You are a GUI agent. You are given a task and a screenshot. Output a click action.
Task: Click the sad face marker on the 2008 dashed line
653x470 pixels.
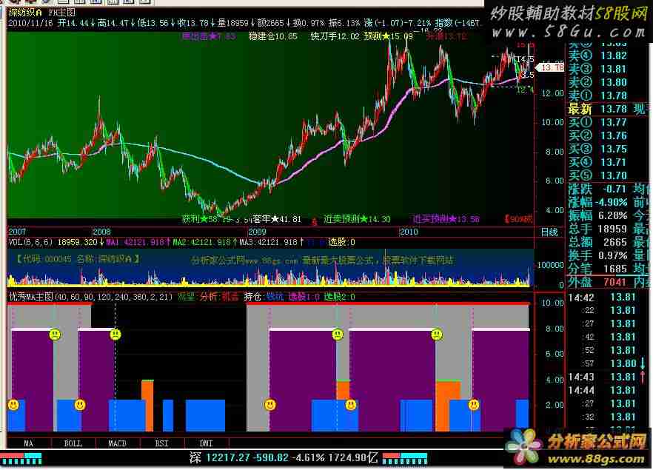[115, 335]
